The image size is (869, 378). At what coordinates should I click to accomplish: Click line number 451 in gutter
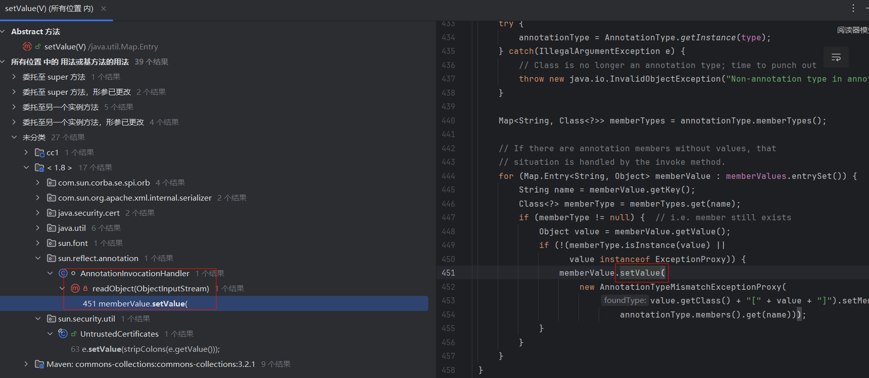(x=448, y=273)
